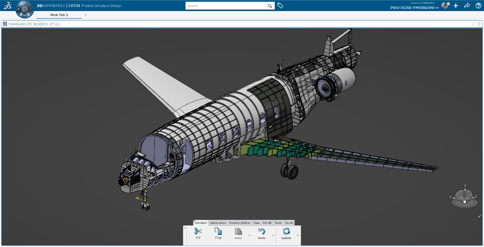Click the Copy command
484x247 pixels.
click(x=218, y=233)
